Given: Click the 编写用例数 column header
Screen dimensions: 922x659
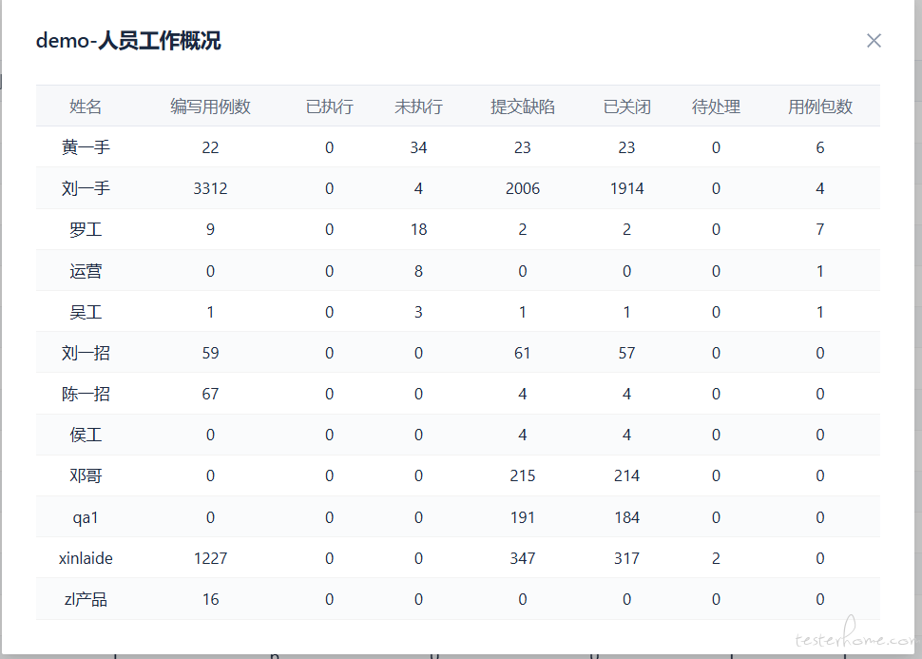Looking at the screenshot, I should 210,107.
